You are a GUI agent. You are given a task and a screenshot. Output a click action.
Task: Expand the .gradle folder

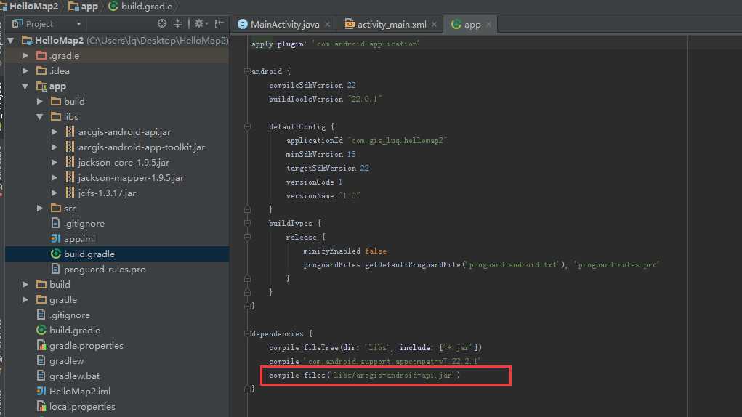click(x=25, y=56)
